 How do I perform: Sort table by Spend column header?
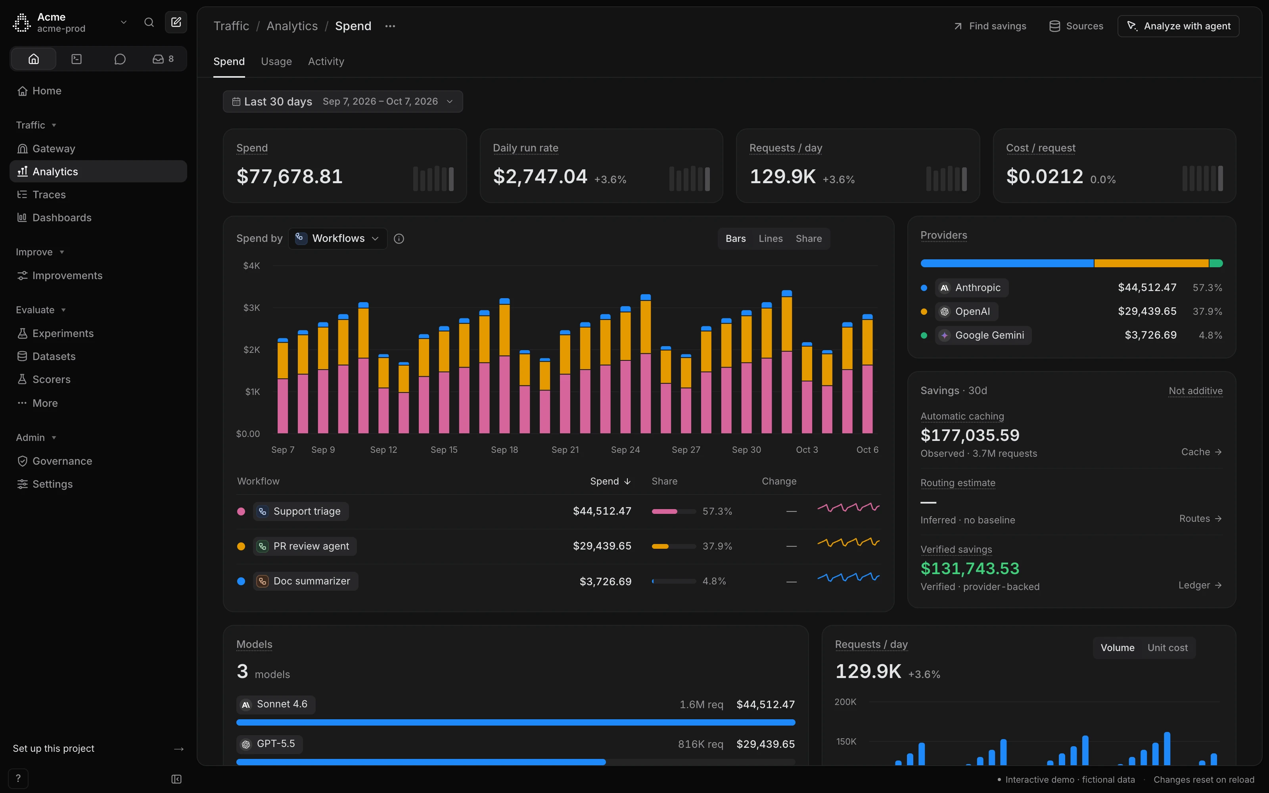(610, 481)
